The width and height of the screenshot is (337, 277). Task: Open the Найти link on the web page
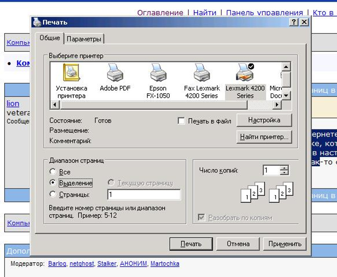205,13
